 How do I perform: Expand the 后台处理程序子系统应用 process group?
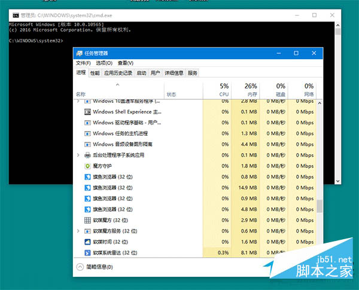(78, 155)
